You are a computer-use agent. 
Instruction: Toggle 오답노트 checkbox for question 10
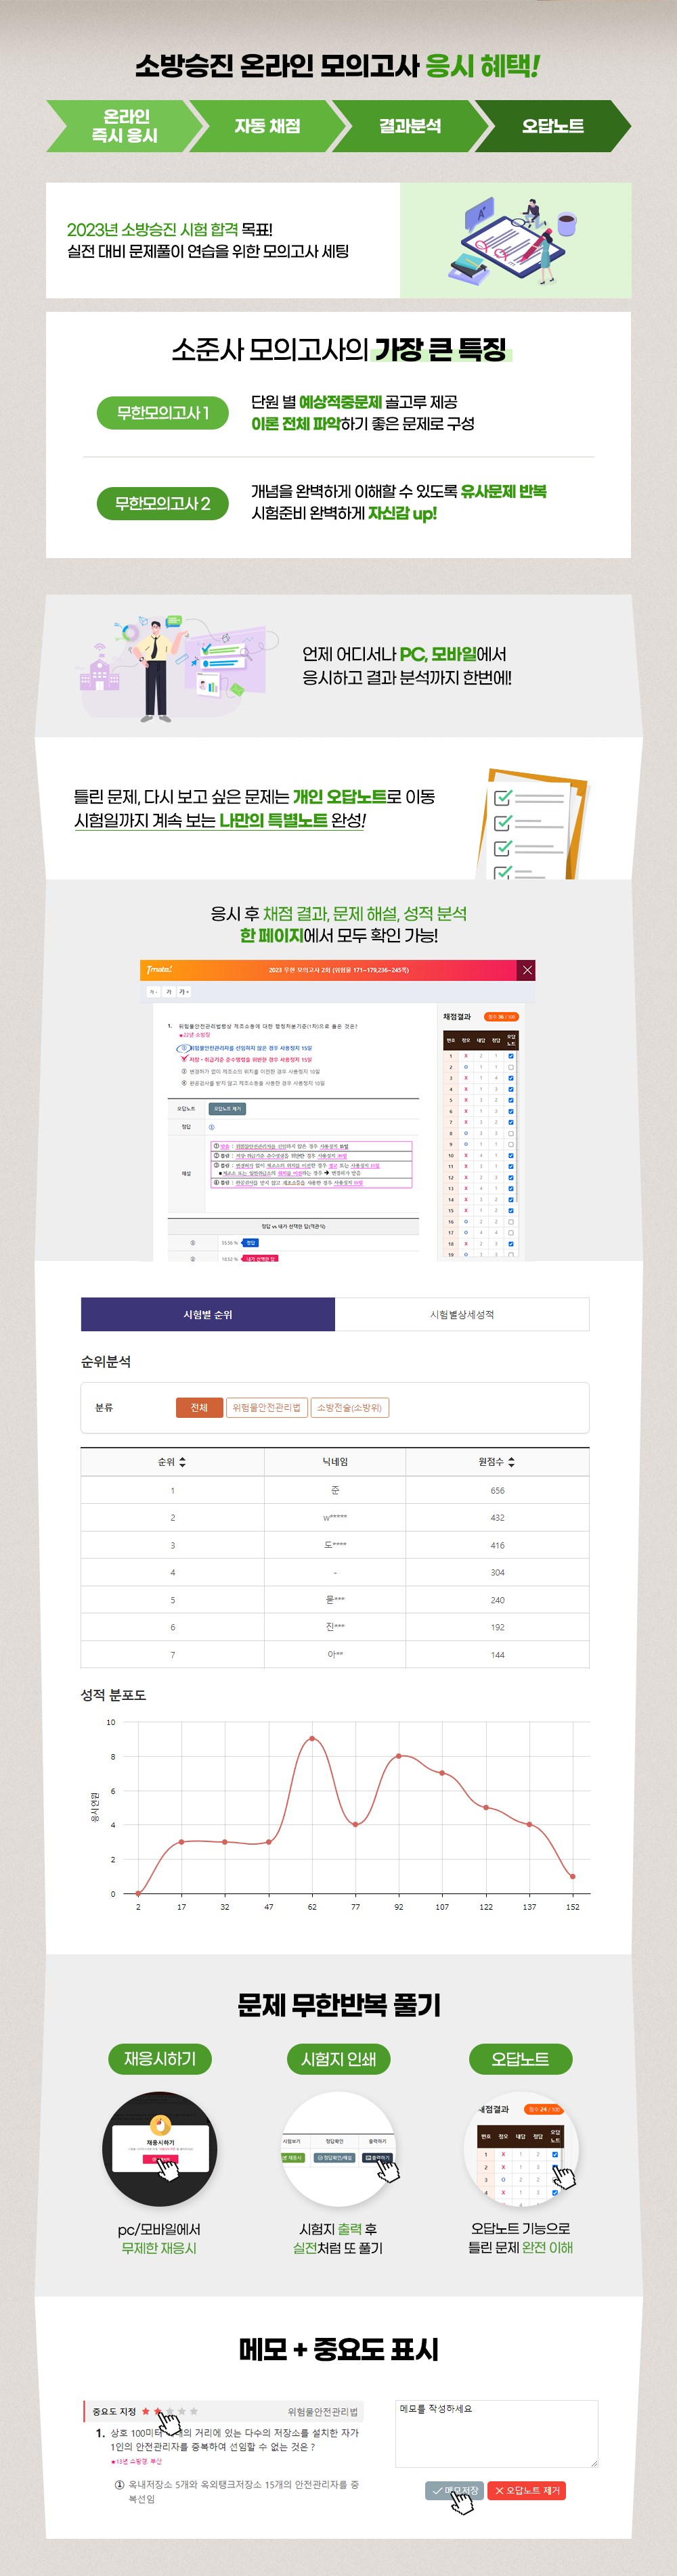[510, 1155]
